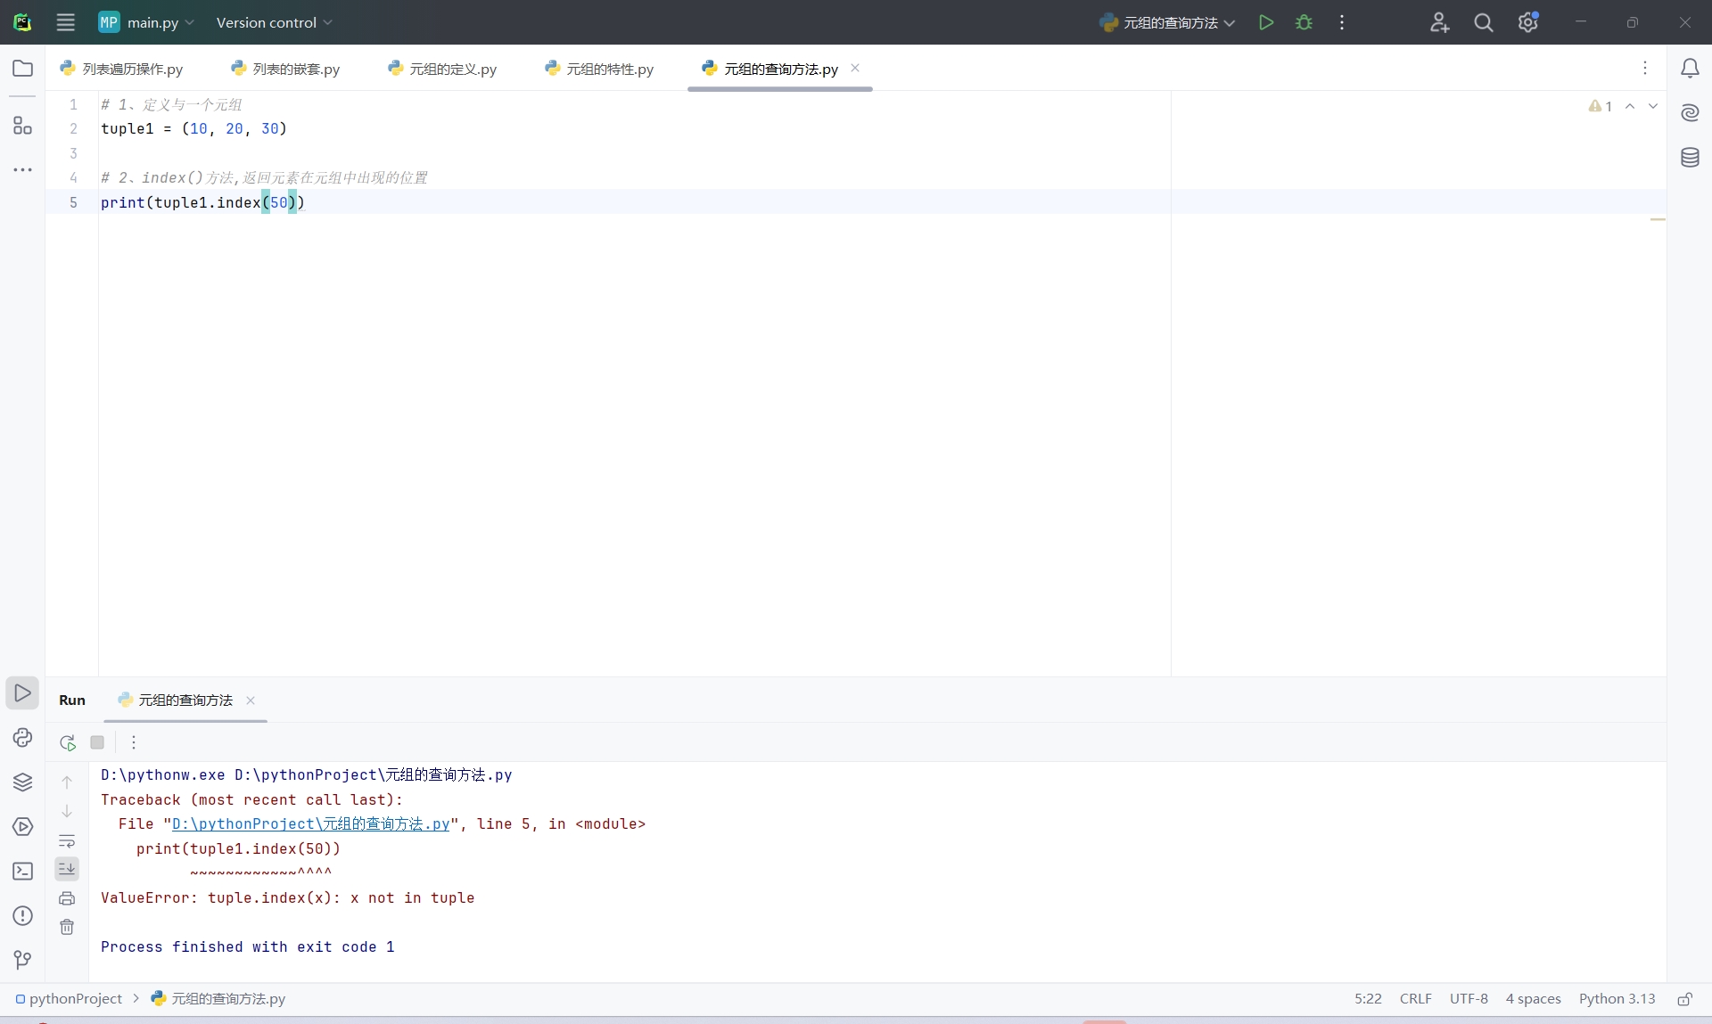Open the Git version control tool window
This screenshot has width=1712, height=1024.
(22, 960)
